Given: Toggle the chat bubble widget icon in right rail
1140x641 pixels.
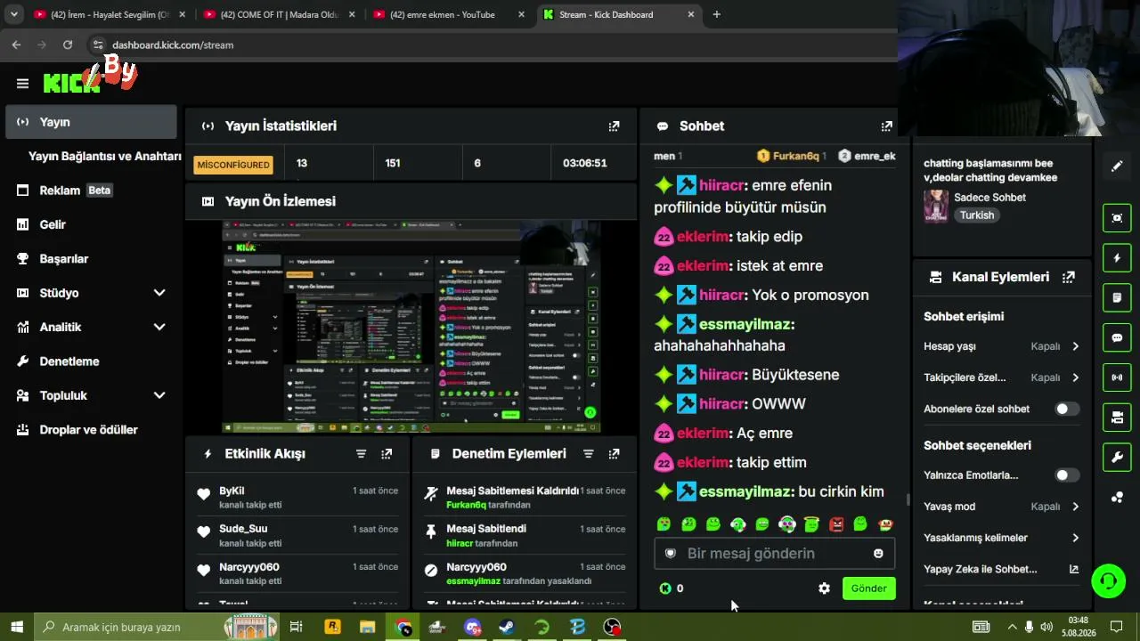Looking at the screenshot, I should click(1117, 337).
